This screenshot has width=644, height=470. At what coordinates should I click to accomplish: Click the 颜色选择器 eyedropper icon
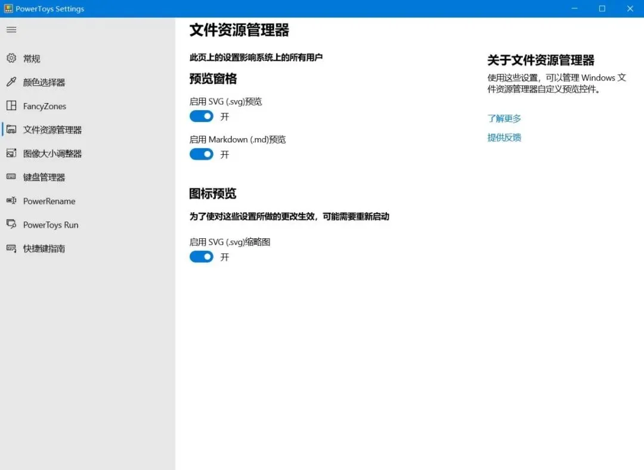tap(11, 82)
